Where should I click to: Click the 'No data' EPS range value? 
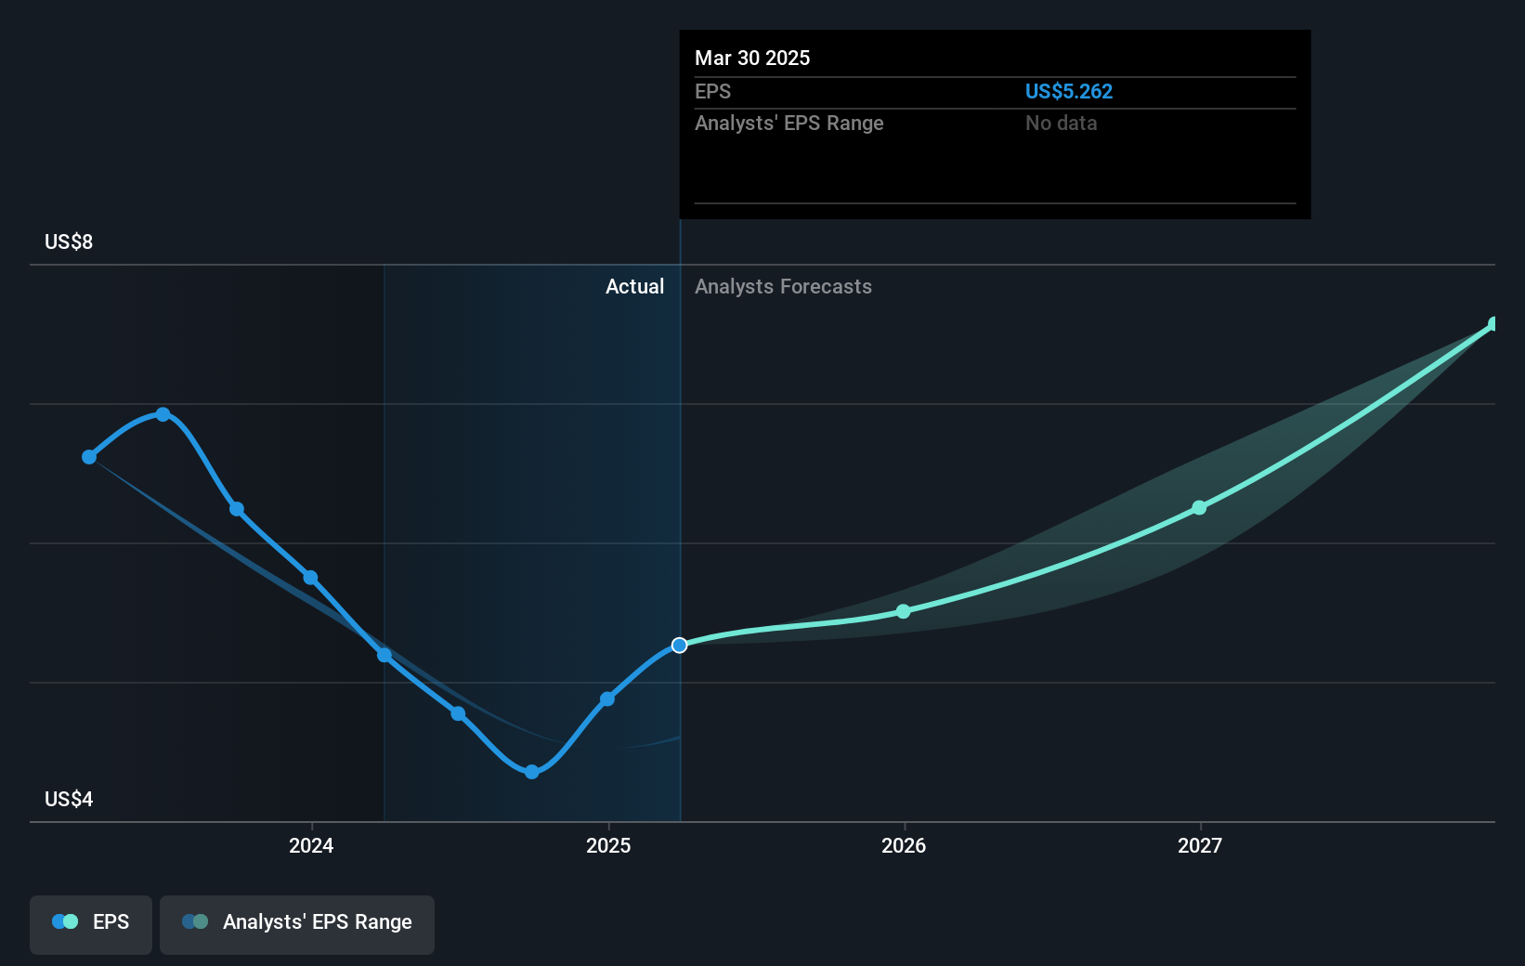coord(1061,123)
